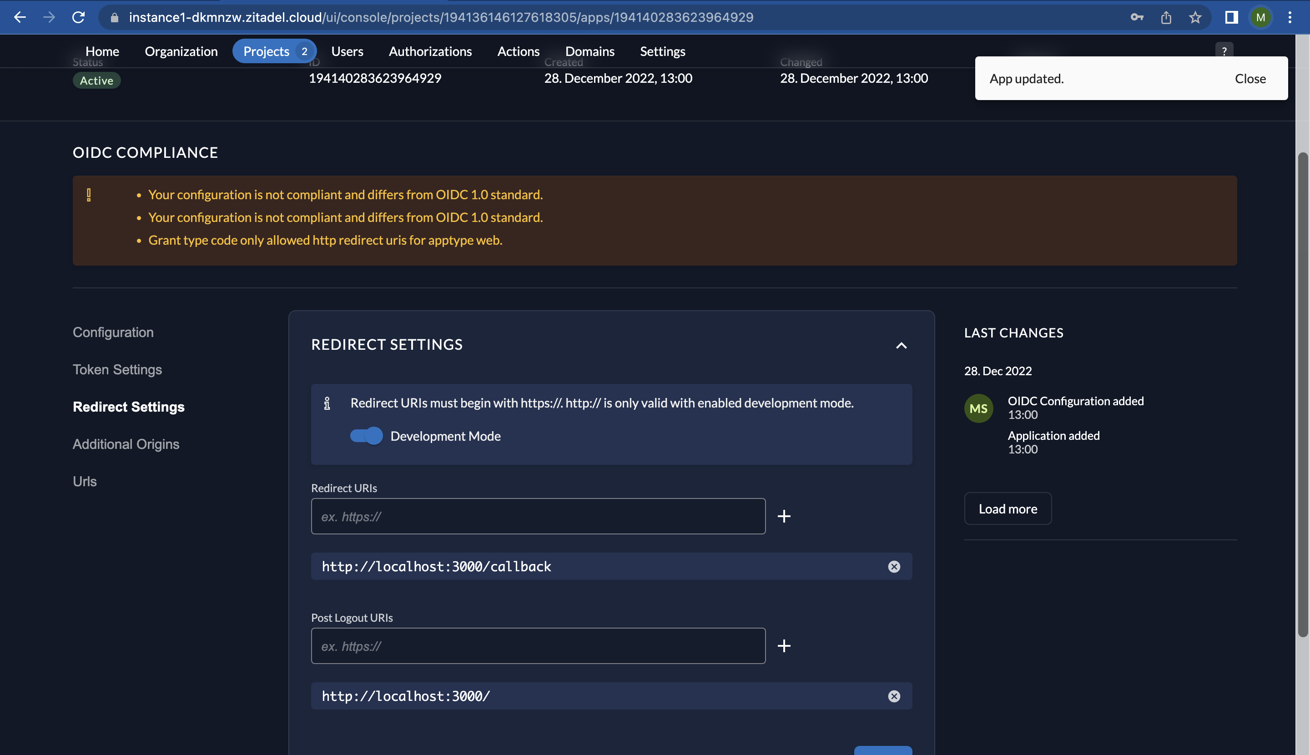Remove the localhost:3000/callback redirect URI
This screenshot has height=755, width=1310.
893,566
